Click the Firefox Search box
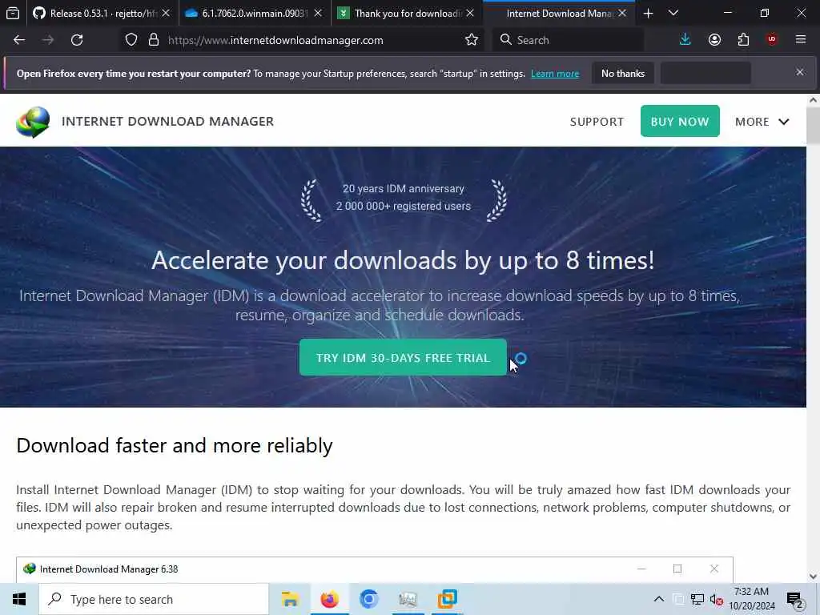The height and width of the screenshot is (615, 820). (568, 40)
